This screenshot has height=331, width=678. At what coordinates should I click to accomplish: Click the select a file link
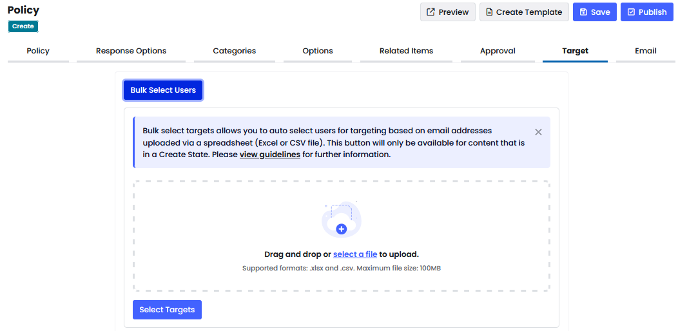coord(355,254)
